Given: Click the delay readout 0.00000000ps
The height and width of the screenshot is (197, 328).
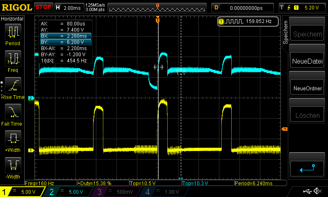Looking at the screenshot, I should [x=242, y=8].
